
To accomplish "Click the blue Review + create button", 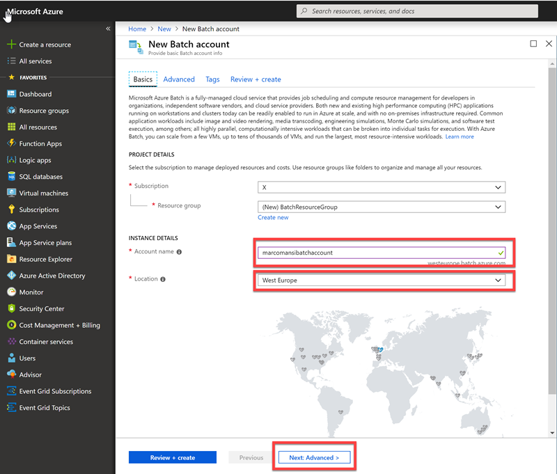I will [172, 457].
